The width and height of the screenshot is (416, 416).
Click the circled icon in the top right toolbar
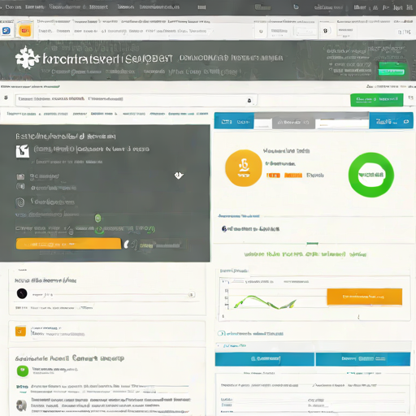[325, 31]
